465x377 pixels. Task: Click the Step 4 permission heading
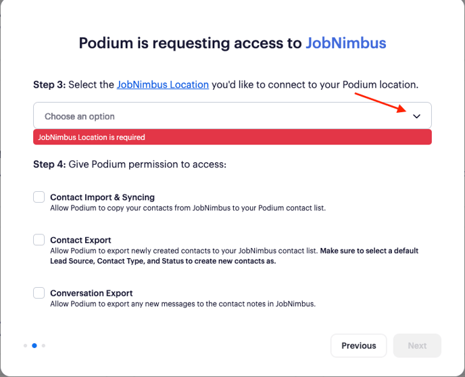pos(130,164)
